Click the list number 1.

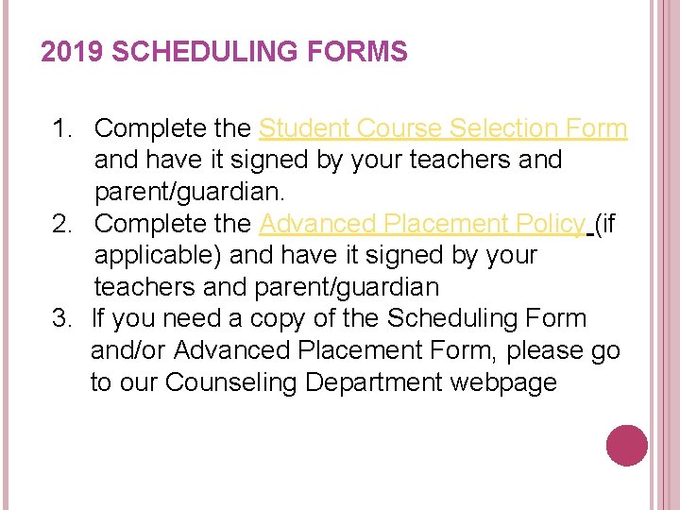click(61, 128)
